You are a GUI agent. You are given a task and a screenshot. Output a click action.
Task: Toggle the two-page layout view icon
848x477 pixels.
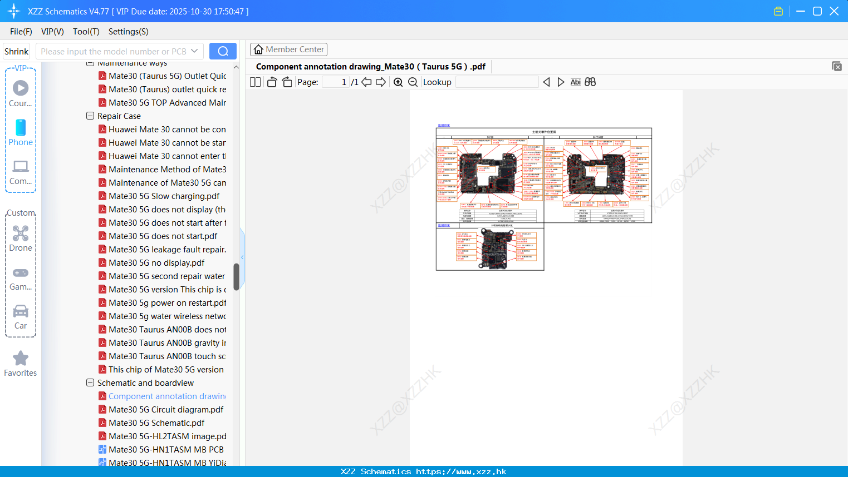pos(255,82)
